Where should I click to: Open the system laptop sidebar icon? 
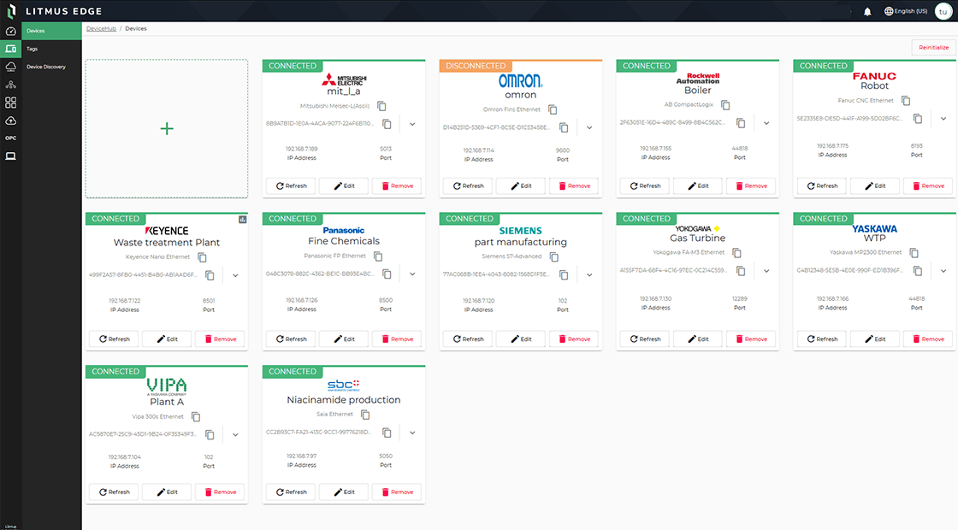[10, 156]
